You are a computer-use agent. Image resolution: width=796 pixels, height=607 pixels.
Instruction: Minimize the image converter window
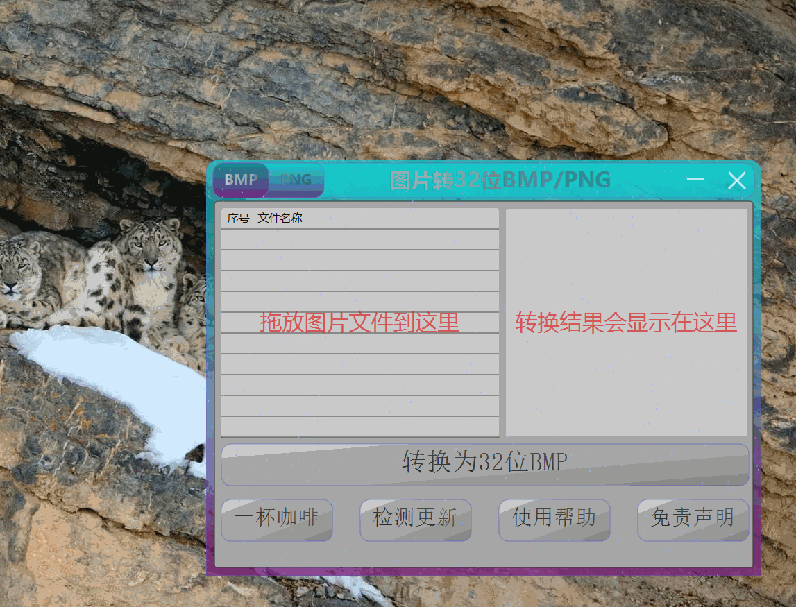pyautogui.click(x=695, y=180)
